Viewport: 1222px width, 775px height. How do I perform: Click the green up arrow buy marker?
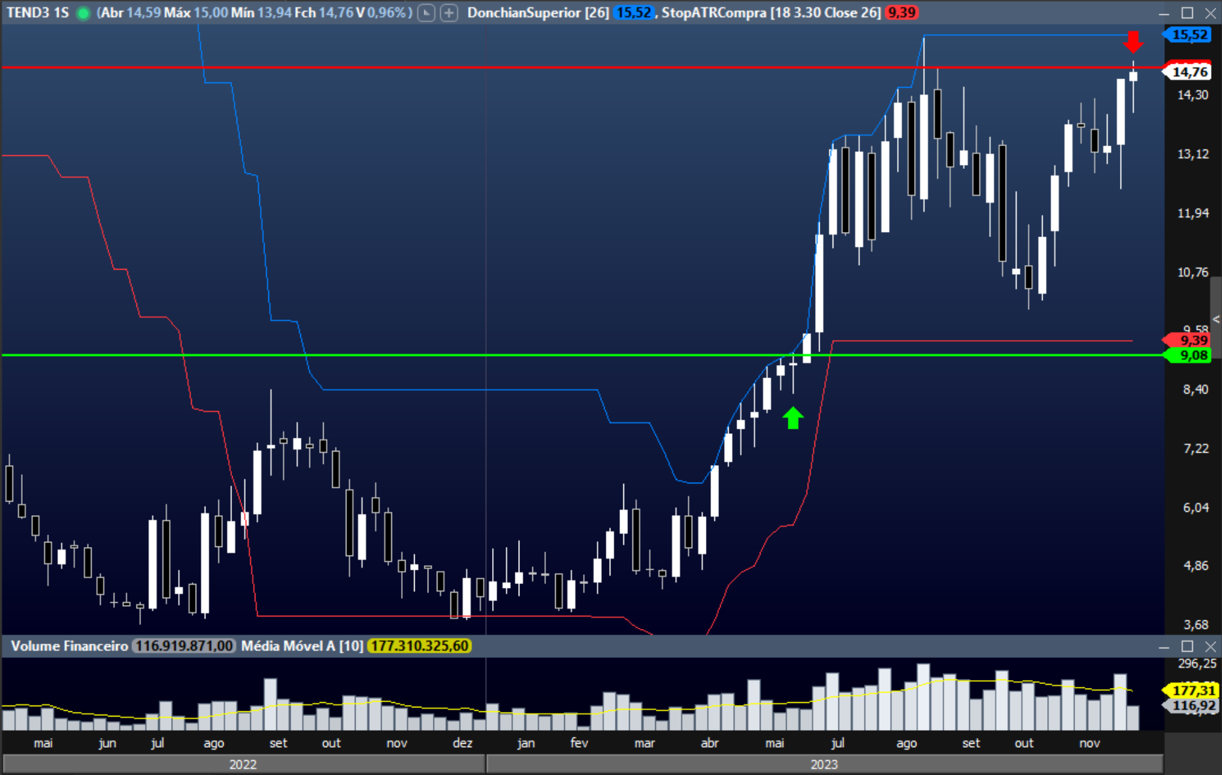[x=792, y=418]
